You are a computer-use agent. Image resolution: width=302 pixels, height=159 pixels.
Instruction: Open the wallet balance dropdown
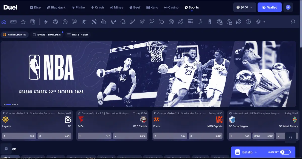[x=244, y=7]
